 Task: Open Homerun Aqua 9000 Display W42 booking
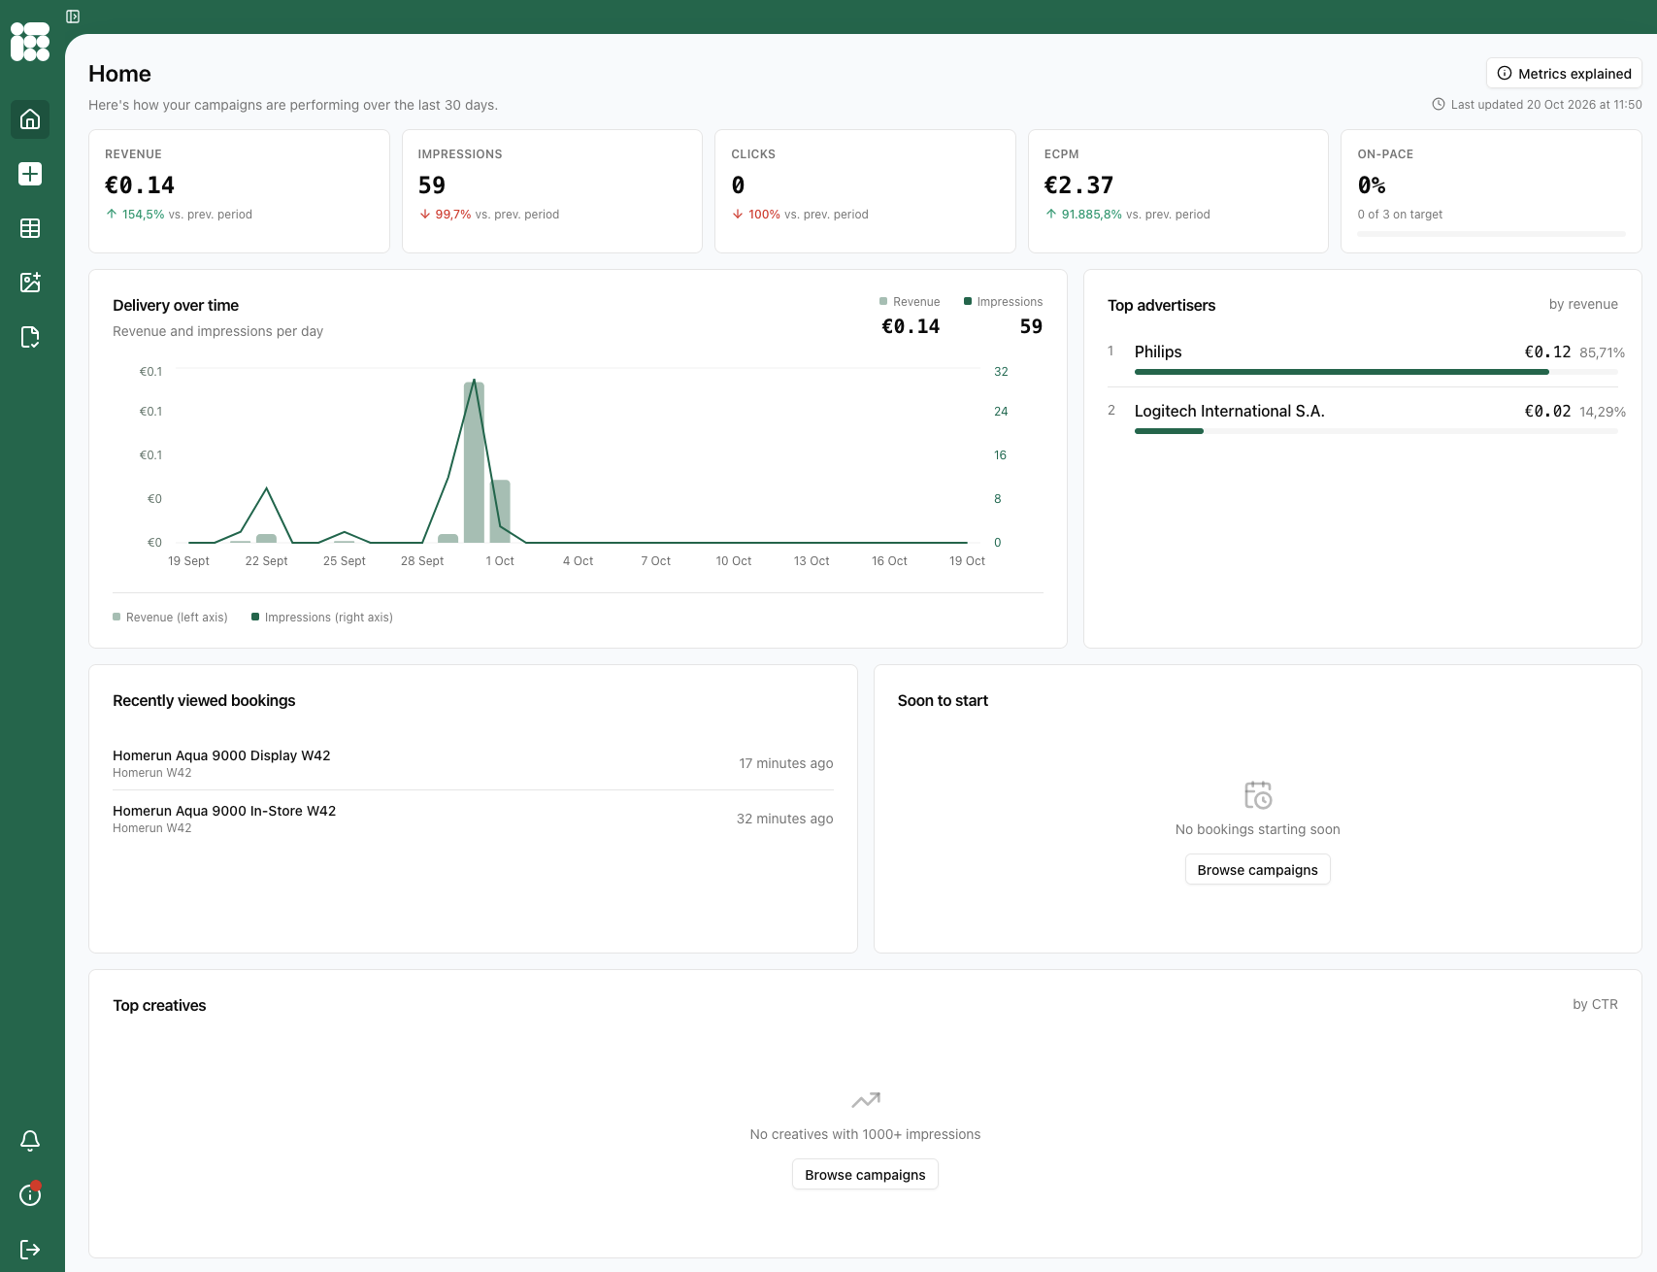pos(473,763)
